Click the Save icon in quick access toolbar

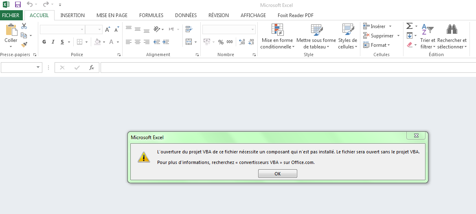pos(18,4)
